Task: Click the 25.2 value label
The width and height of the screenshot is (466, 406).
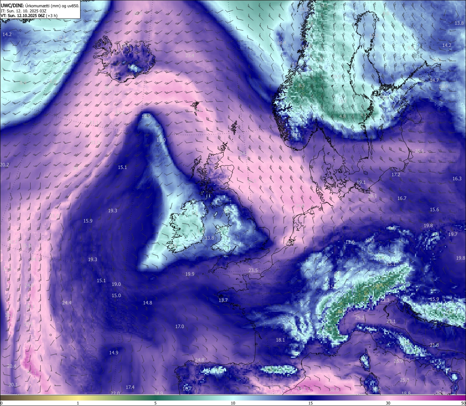Action: click(360, 318)
